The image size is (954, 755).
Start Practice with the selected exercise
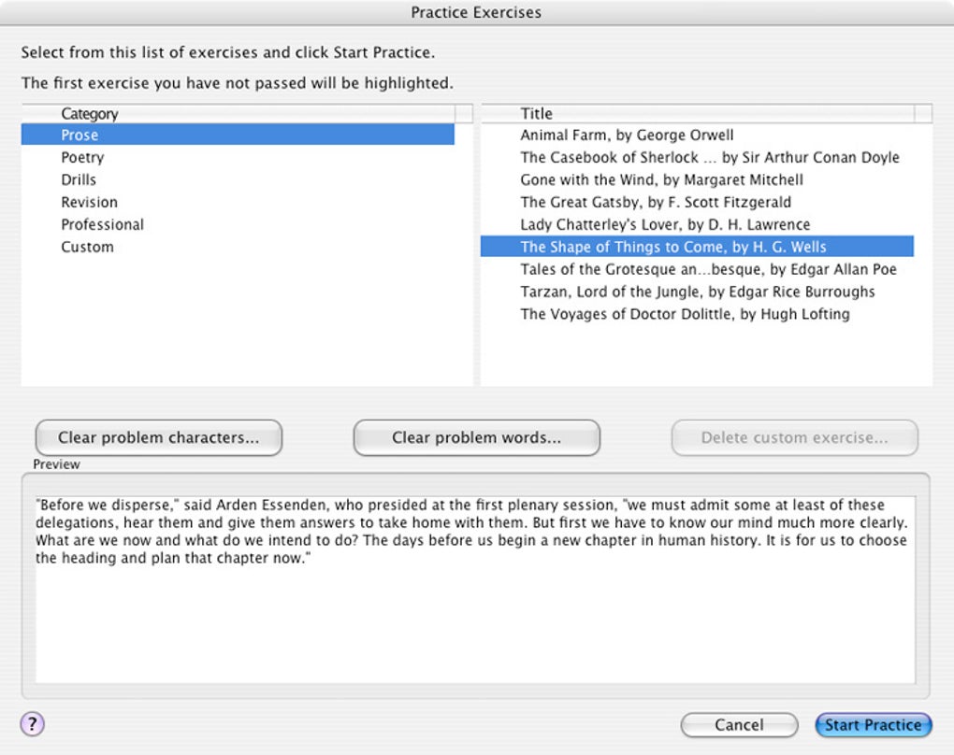(874, 725)
